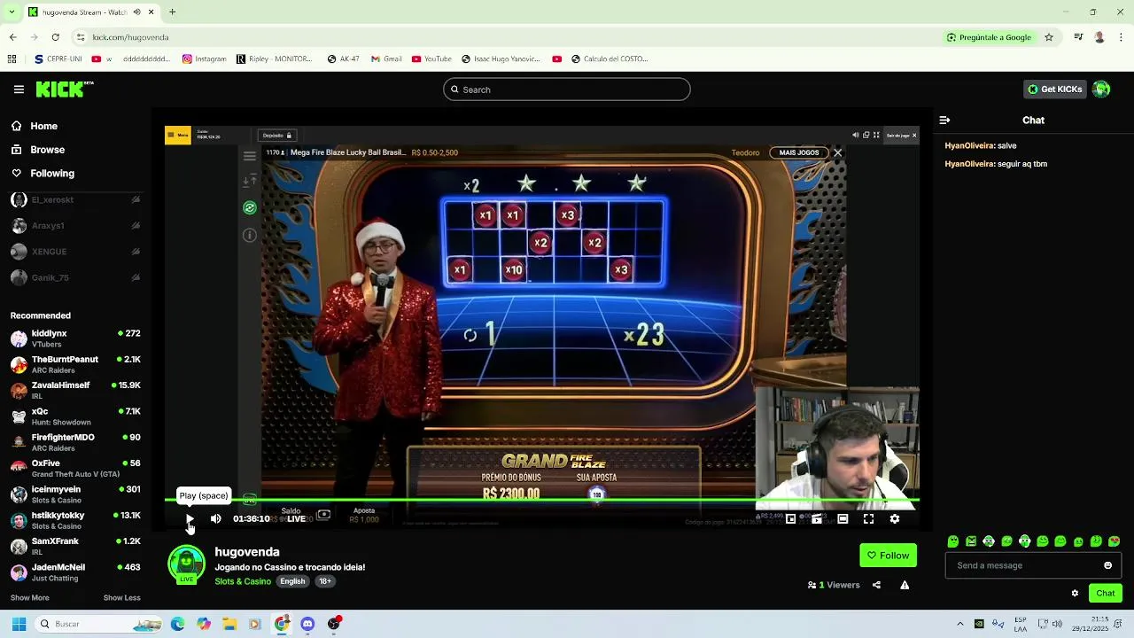Click the 18+ content tag
This screenshot has width=1134, height=638.
[x=325, y=581]
